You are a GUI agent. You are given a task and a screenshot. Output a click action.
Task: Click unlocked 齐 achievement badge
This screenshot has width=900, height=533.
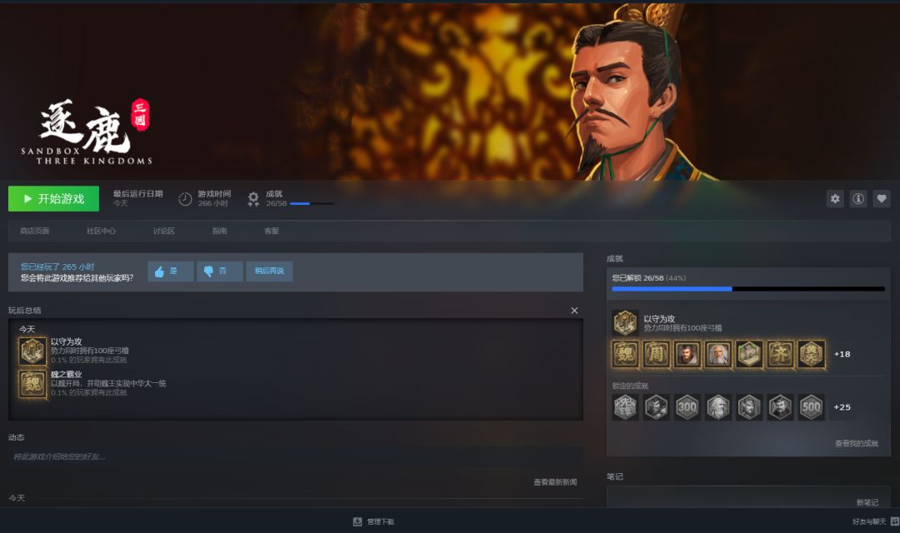click(x=780, y=355)
